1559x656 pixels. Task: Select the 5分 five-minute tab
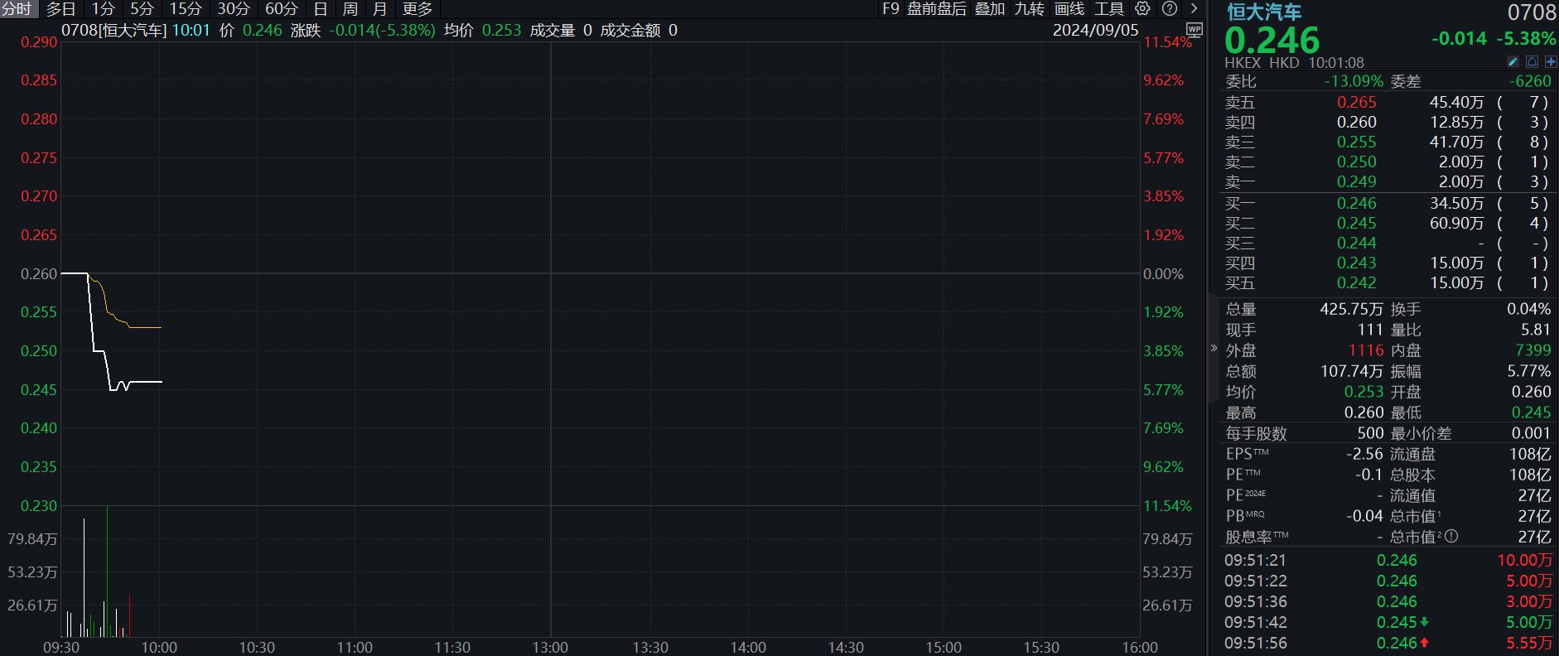click(x=142, y=9)
